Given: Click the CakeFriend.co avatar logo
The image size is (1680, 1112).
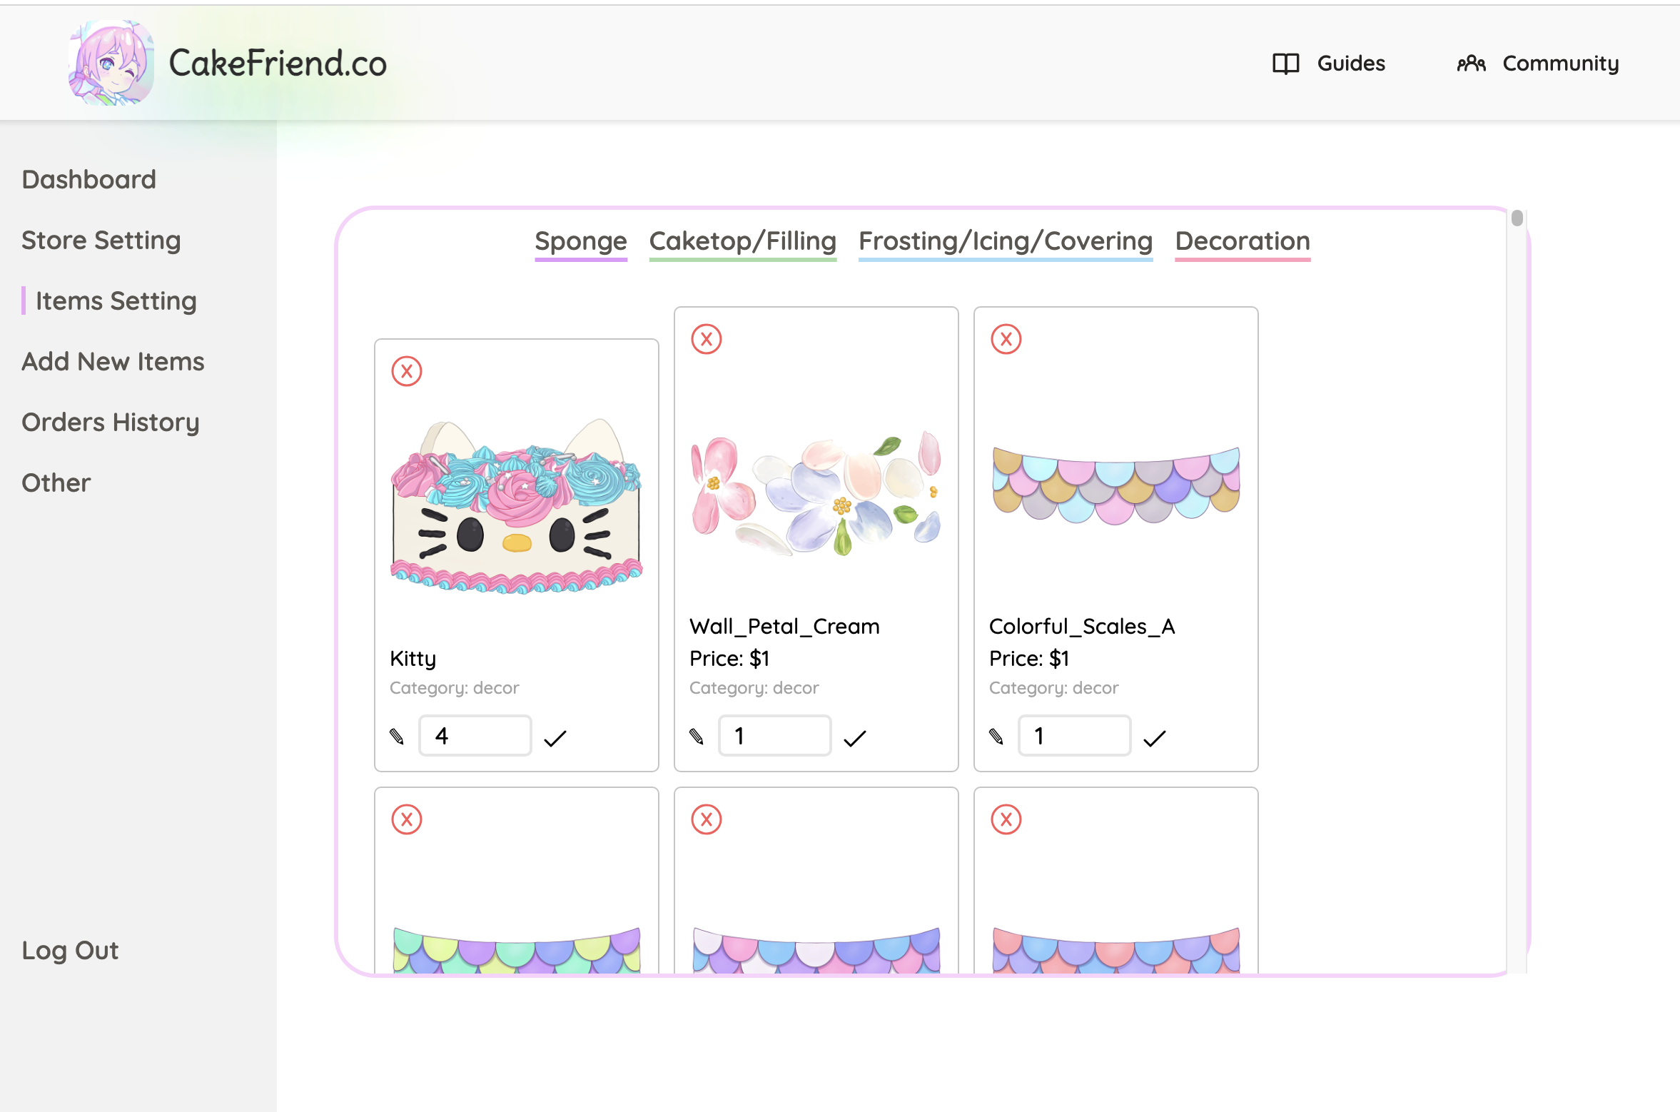Looking at the screenshot, I should pyautogui.click(x=111, y=63).
